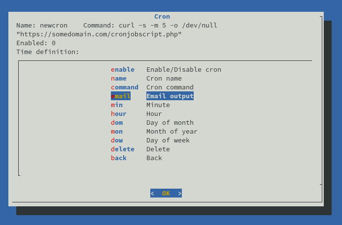Select the back menu entry
Screen dimensions: 342x225
click(x=119, y=158)
